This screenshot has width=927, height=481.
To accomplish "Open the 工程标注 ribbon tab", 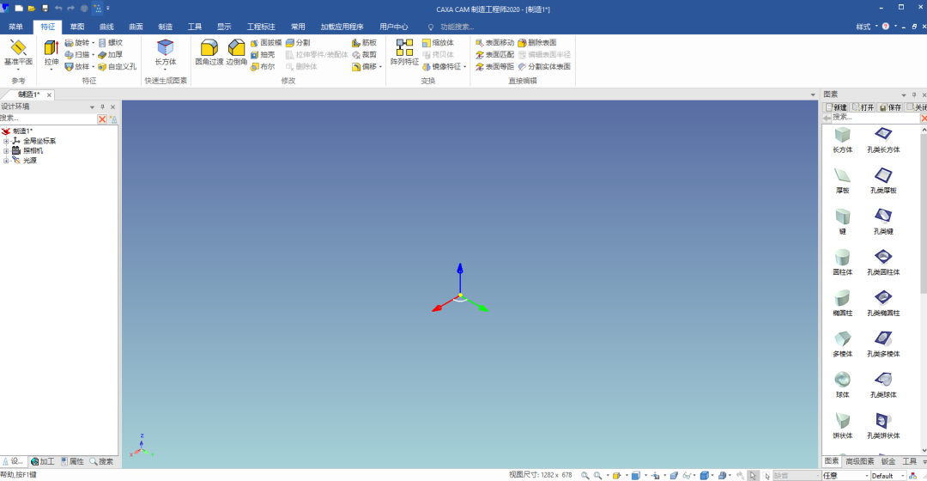I will 261,27.
